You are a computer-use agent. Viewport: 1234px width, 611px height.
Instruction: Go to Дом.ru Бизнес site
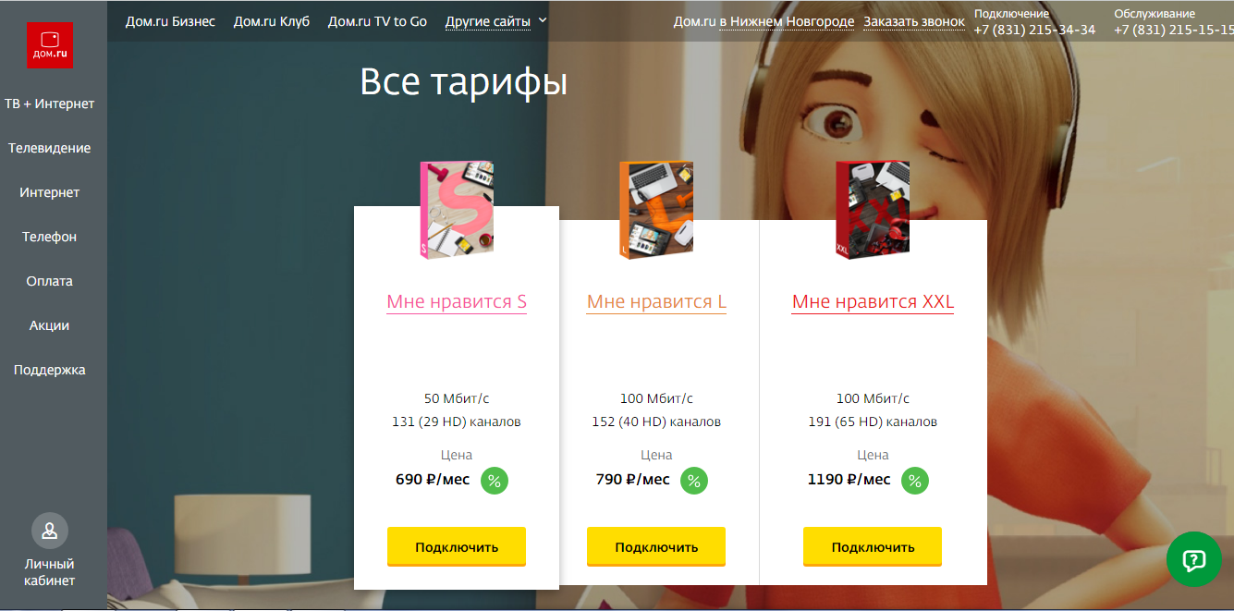(170, 21)
